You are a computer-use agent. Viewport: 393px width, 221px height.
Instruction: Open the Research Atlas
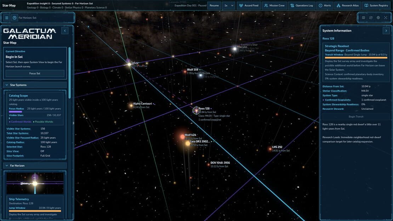(x=348, y=6)
